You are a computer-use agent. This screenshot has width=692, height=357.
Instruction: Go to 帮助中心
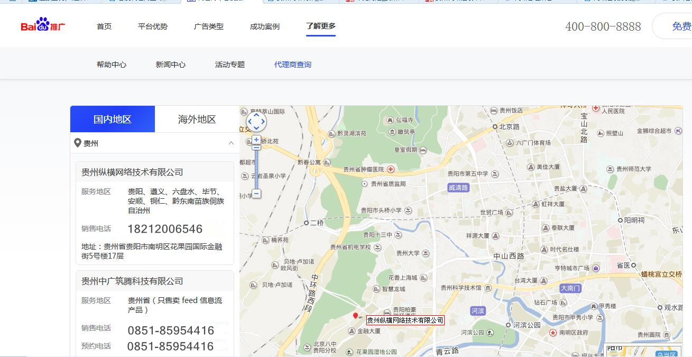point(112,65)
